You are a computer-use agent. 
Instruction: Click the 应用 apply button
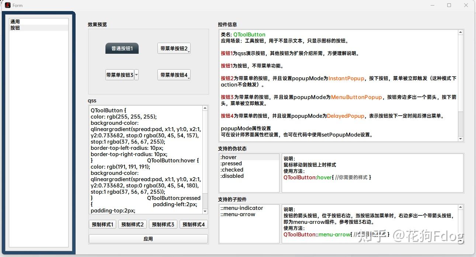(148, 238)
